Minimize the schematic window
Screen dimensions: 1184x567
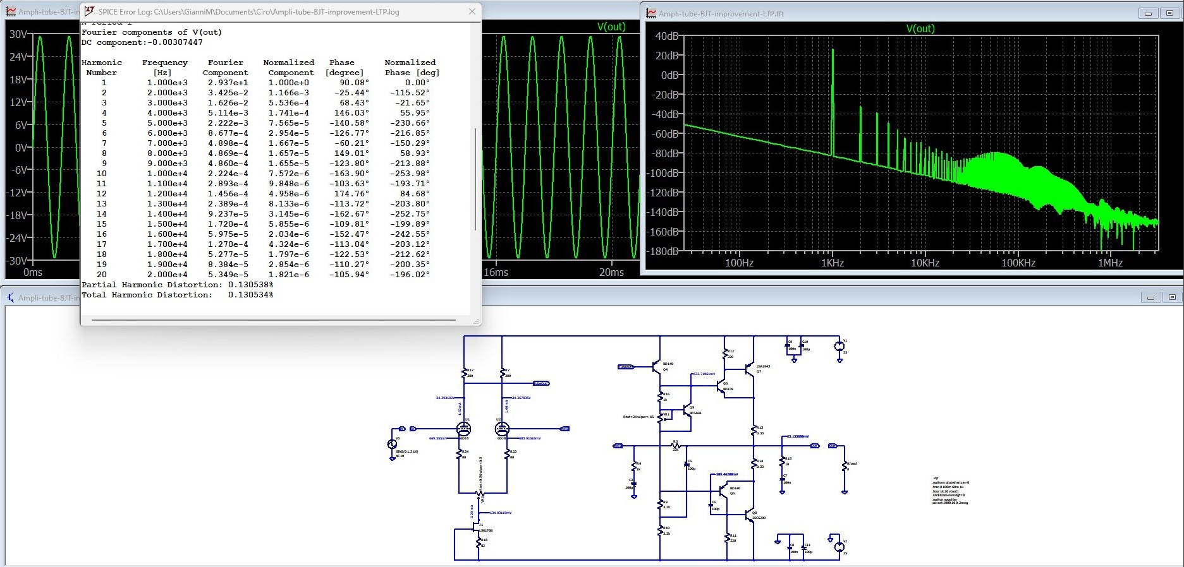pyautogui.click(x=1150, y=297)
